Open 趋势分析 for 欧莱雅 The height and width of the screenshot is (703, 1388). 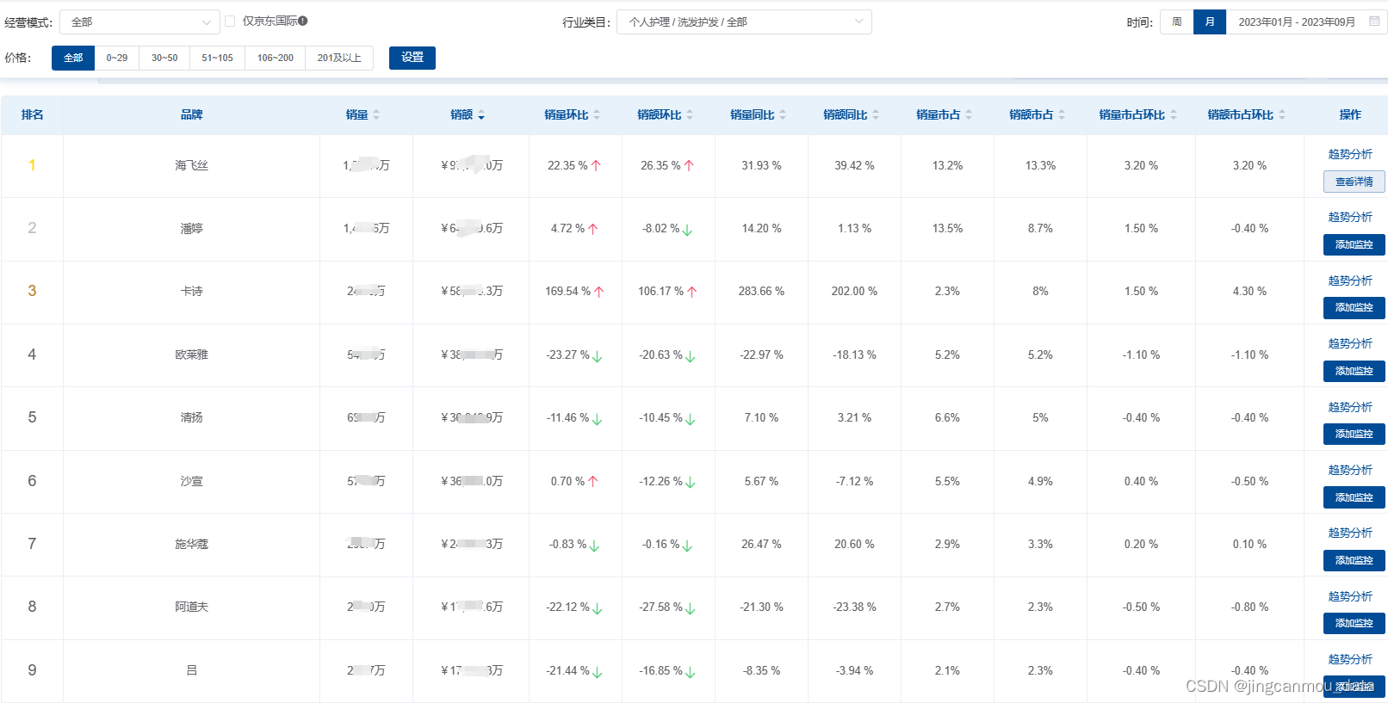click(1350, 343)
